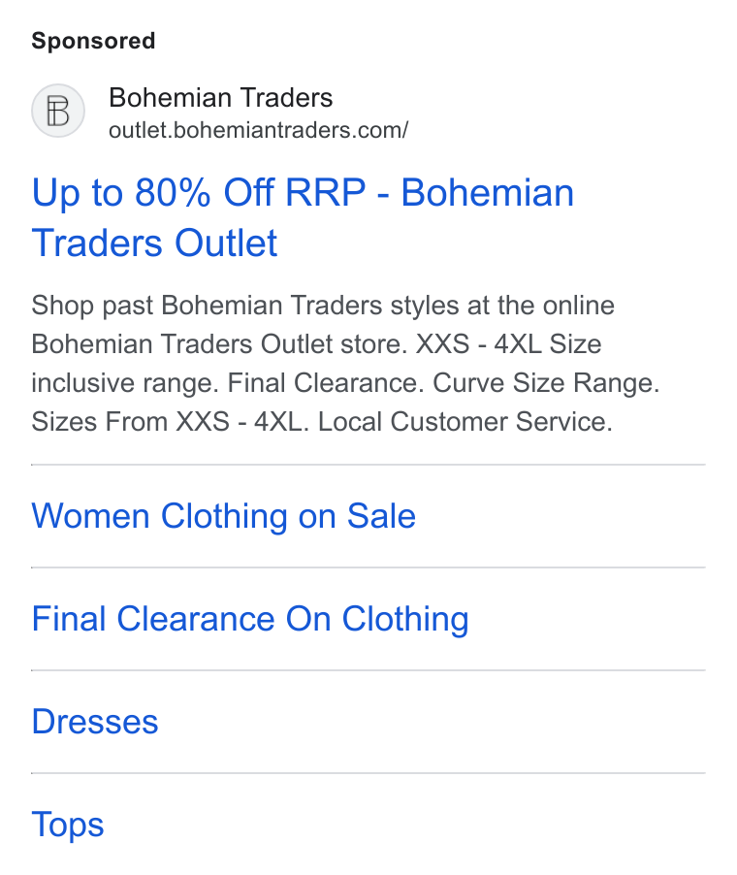The image size is (737, 875).
Task: Go to the Tops sitelink
Action: 68,825
